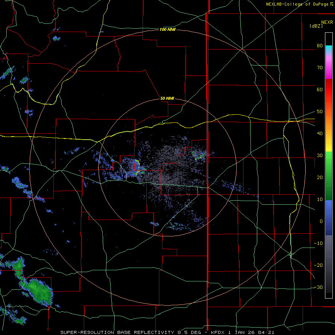Click the 30 value on the dBZ scale
The image size is (335, 335).
point(320,156)
